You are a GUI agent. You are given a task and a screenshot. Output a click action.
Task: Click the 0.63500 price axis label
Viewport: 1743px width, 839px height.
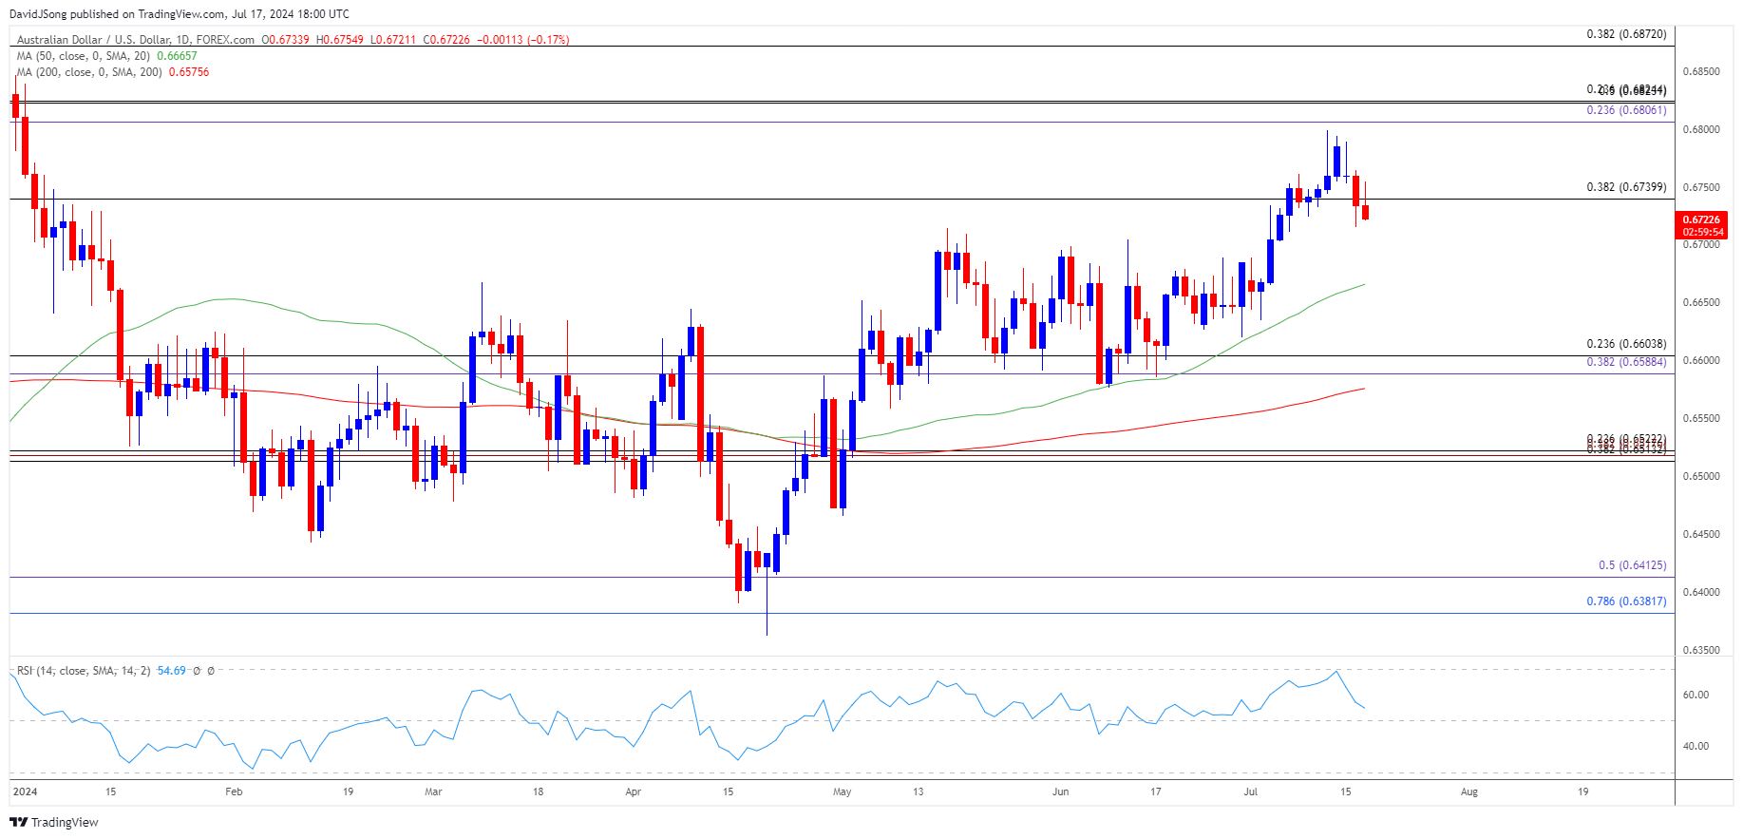[x=1701, y=650]
